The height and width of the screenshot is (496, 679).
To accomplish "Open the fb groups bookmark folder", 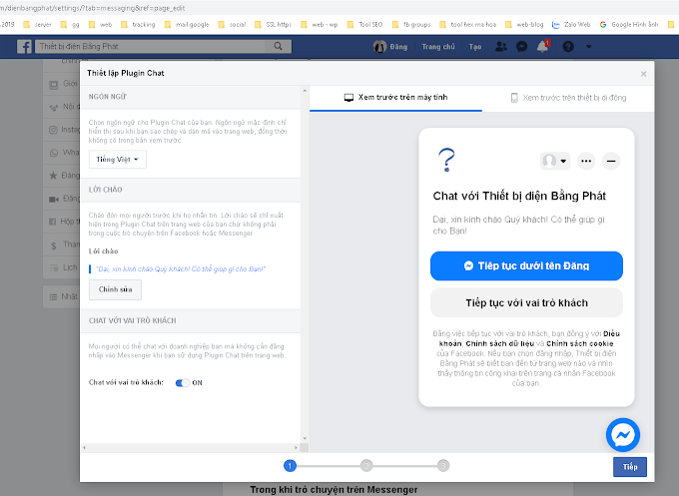I will [x=411, y=25].
